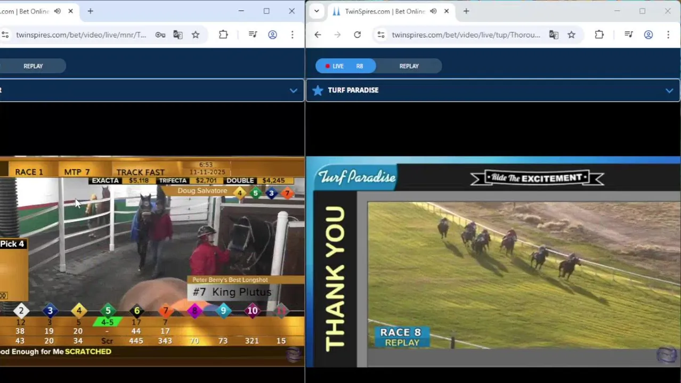Open media controls icon in right window

(629, 35)
